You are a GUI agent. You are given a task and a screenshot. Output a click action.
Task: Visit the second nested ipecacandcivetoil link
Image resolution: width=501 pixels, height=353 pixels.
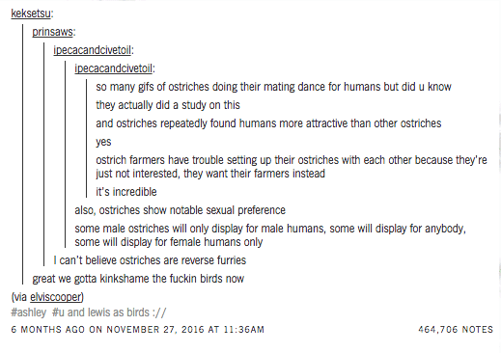[114, 68]
